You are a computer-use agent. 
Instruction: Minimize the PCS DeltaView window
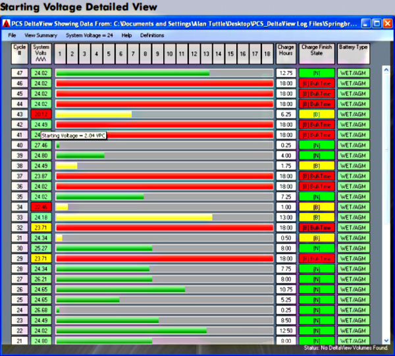click(366, 24)
